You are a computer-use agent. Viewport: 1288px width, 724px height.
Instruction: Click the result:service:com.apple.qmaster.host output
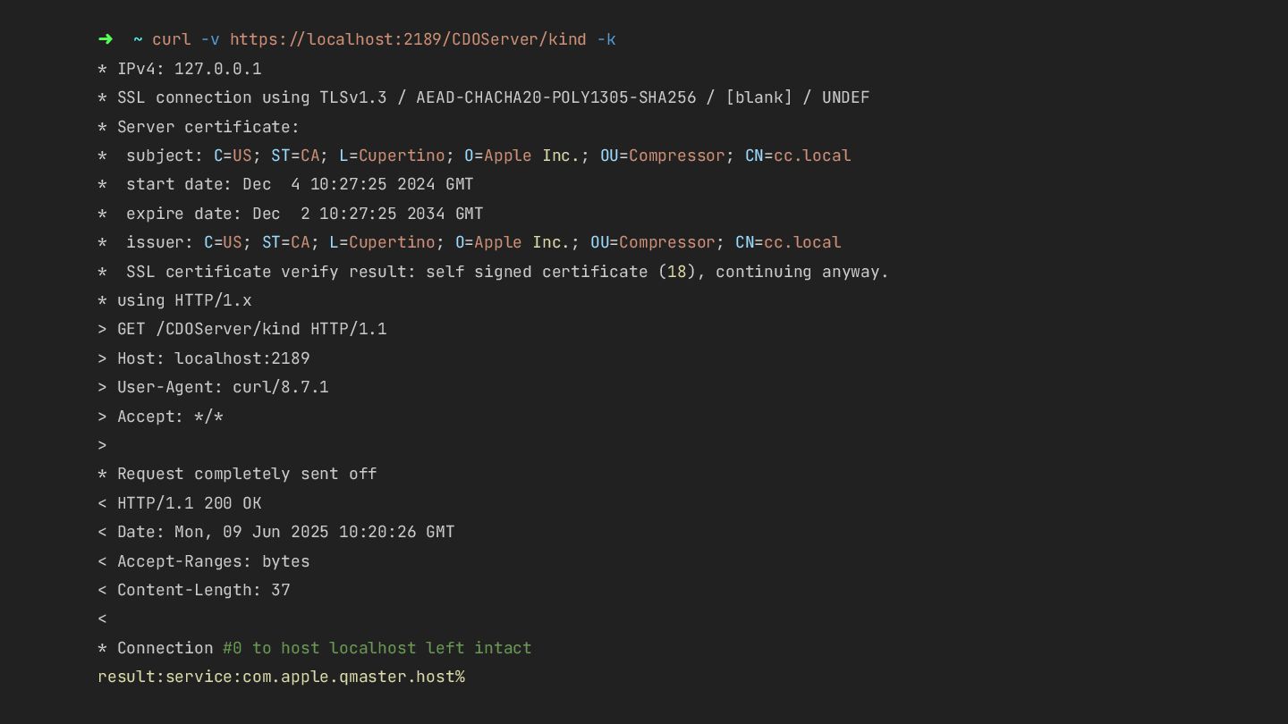click(x=280, y=677)
